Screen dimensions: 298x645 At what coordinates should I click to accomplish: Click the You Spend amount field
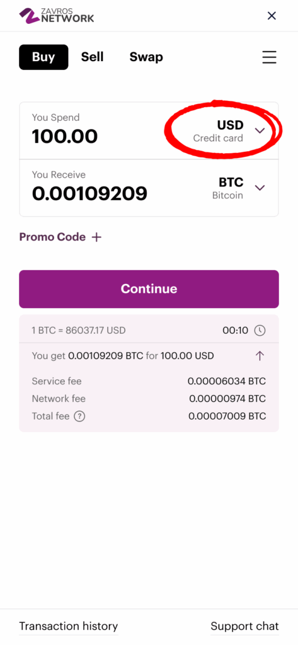tap(65, 137)
